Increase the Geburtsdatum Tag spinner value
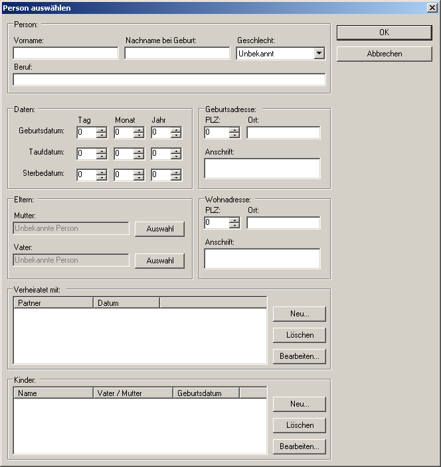This screenshot has height=467, width=441. [x=102, y=129]
